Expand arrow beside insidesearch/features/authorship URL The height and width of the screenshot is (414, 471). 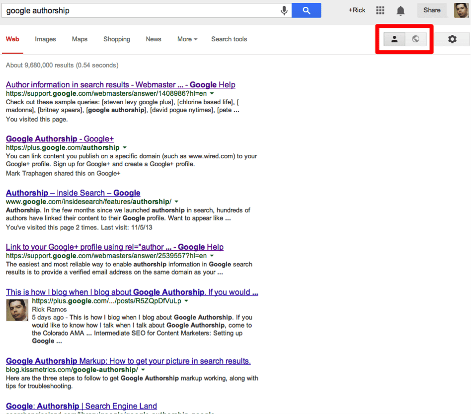coord(176,202)
